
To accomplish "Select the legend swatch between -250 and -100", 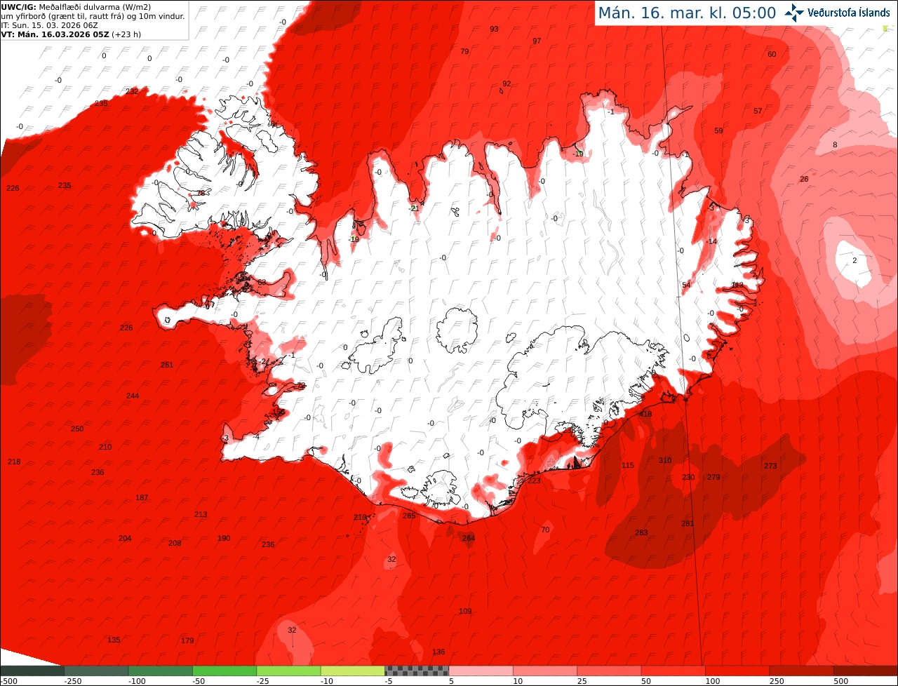I will pos(96,671).
